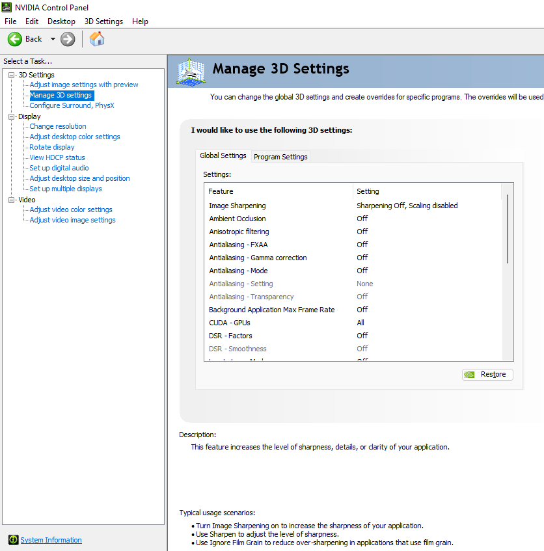Viewport: 544px width, 551px height.
Task: Click the grey Forward arrow icon
Action: coord(68,39)
